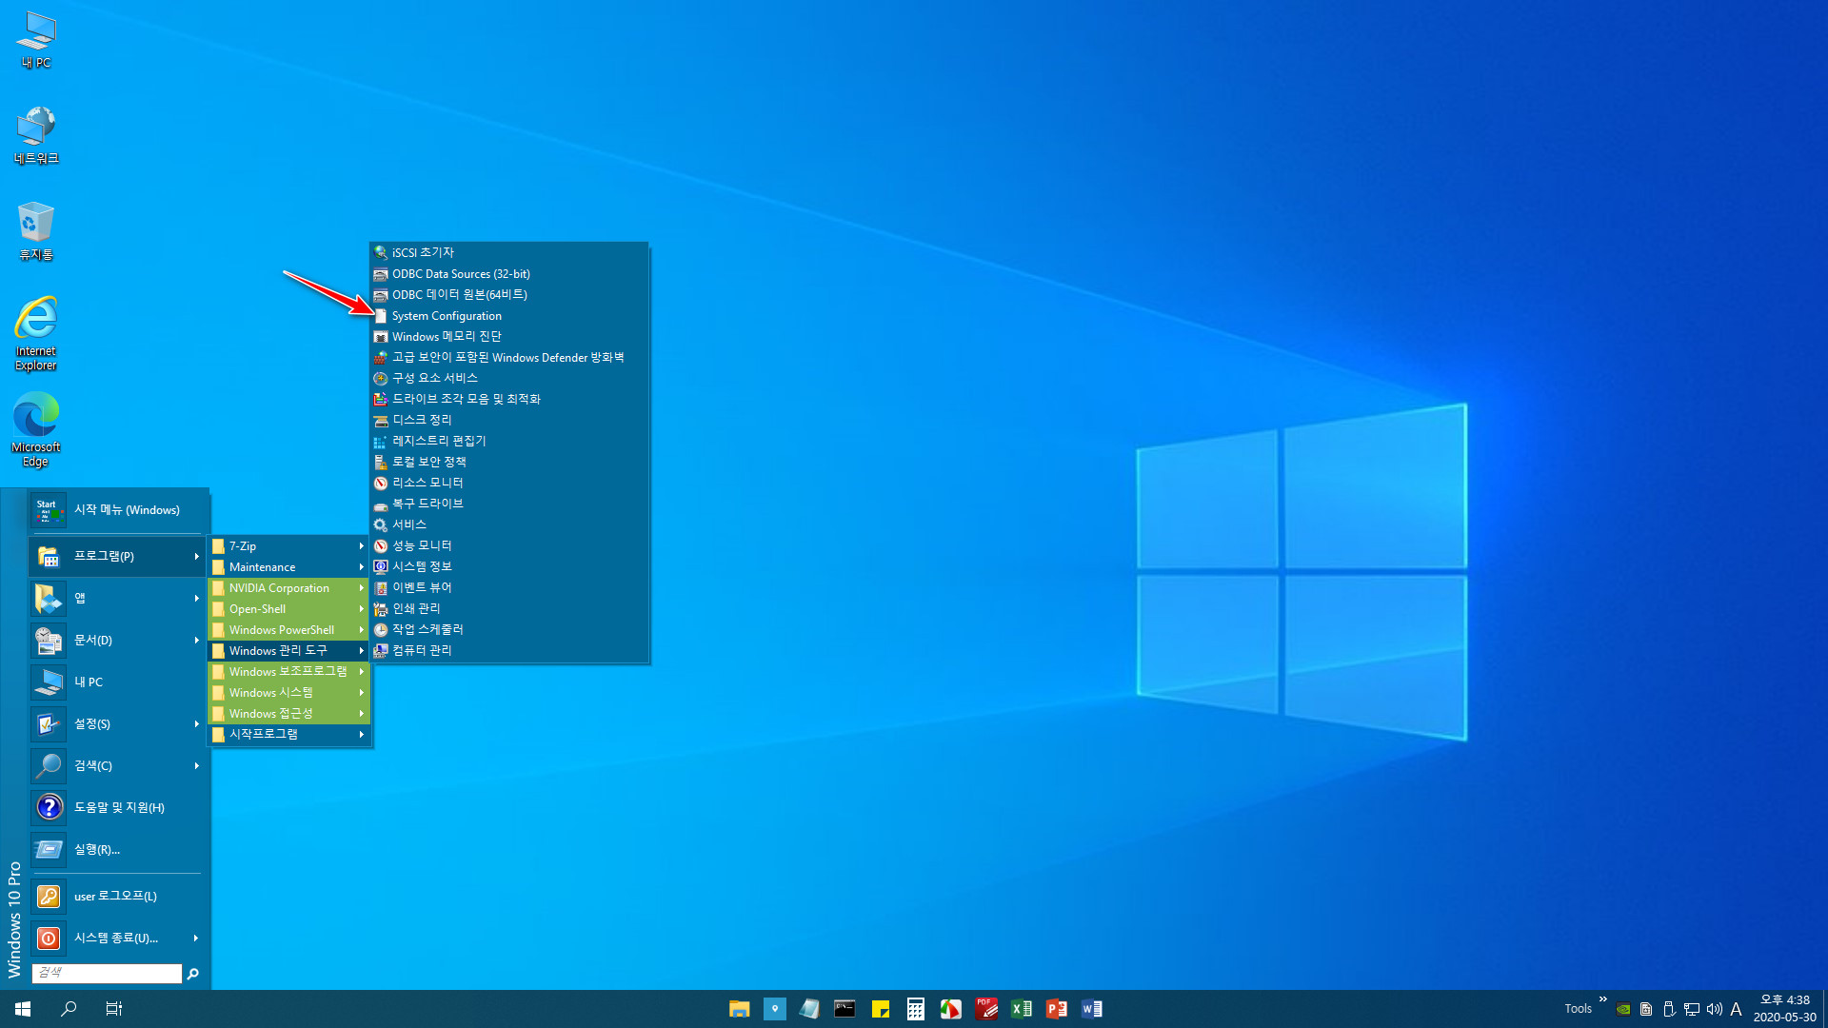Open System Configuration
Viewport: 1828px width, 1028px height.
click(509, 316)
